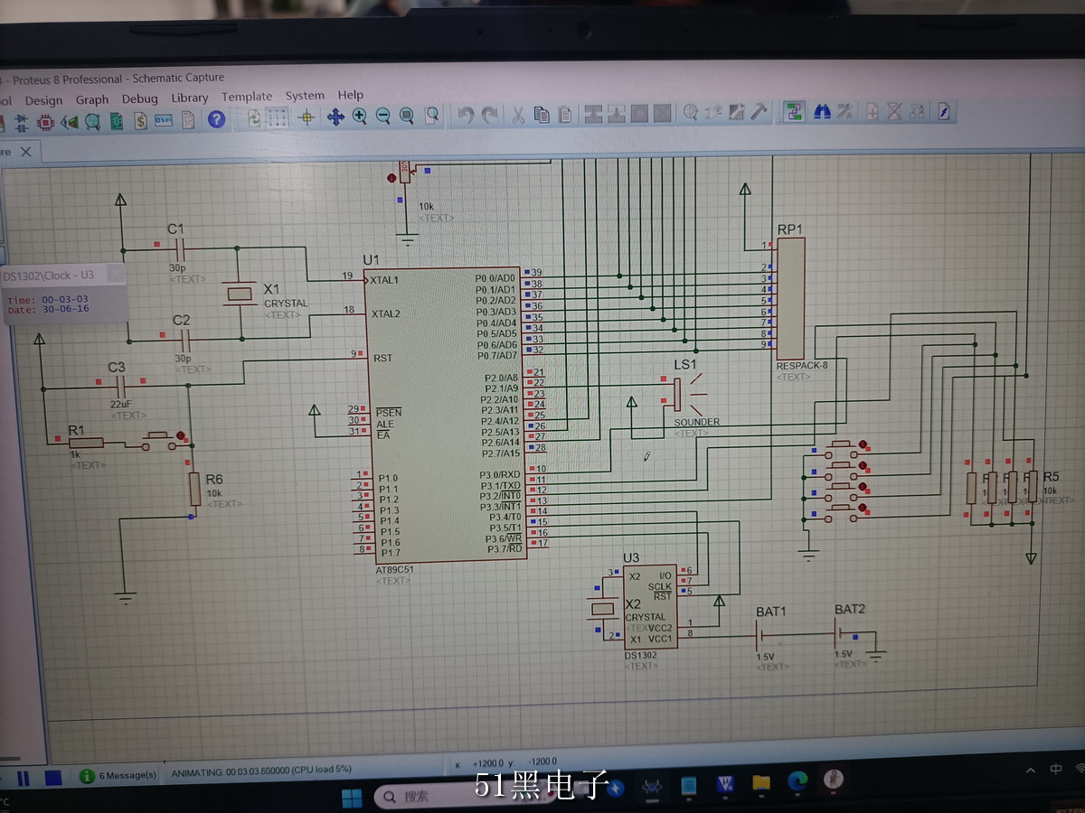Pause the running simulation

[x=24, y=778]
